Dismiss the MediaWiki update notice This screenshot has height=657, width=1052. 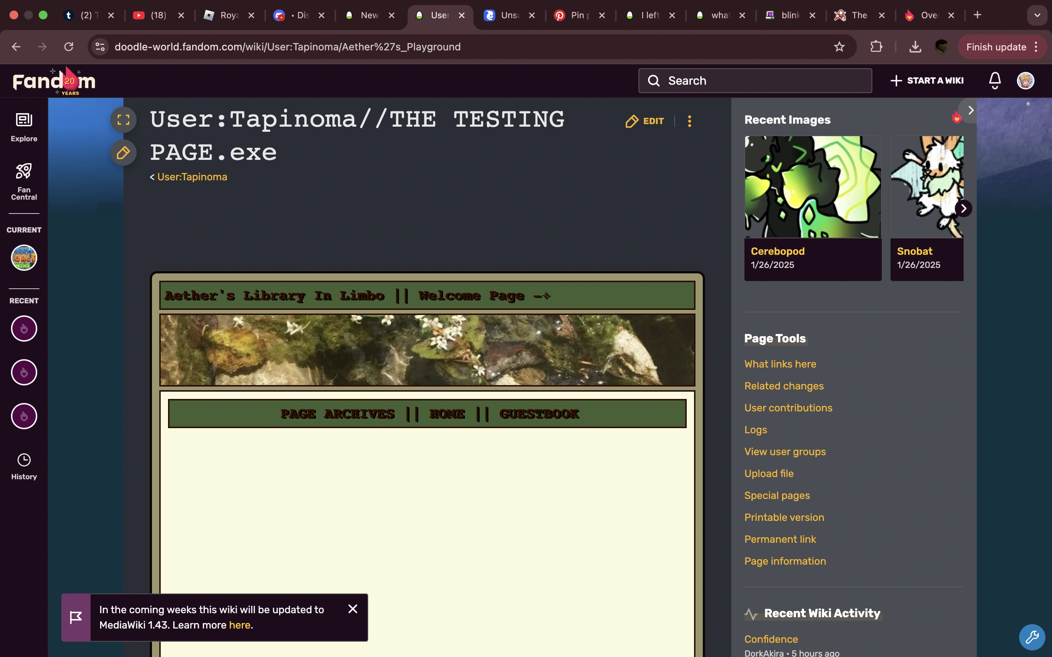coord(352,608)
